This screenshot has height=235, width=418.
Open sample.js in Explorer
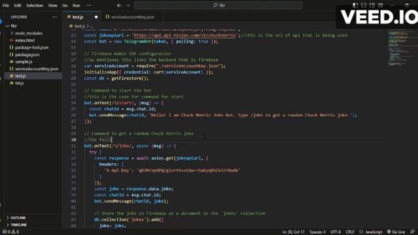[24, 62]
